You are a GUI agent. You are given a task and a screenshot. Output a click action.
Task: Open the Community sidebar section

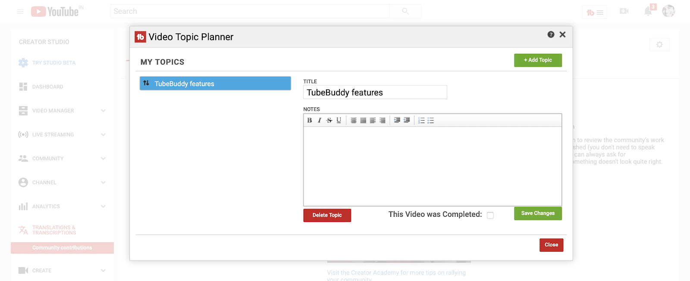point(48,159)
